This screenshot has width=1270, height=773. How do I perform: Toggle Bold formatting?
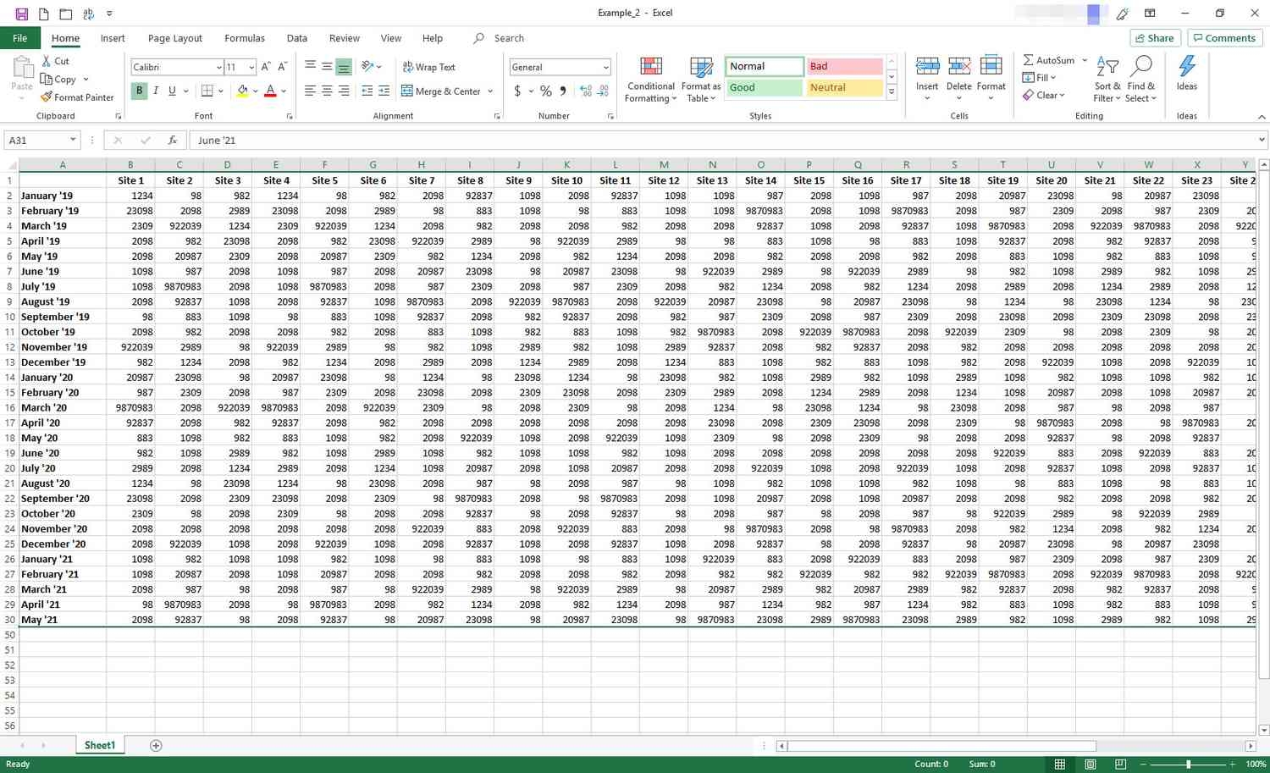click(x=139, y=91)
